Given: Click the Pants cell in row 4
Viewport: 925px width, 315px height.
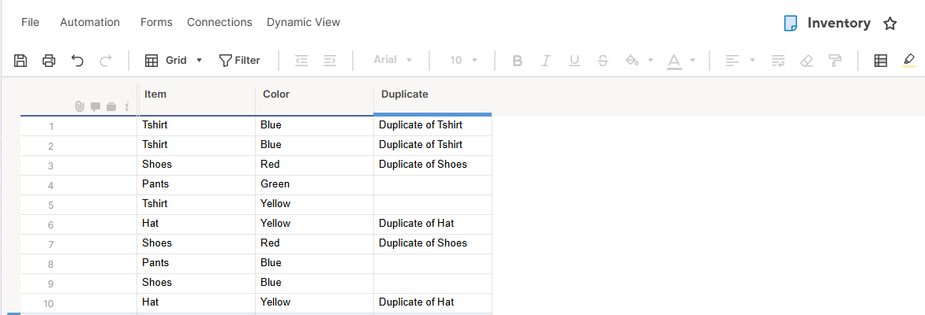Looking at the screenshot, I should tap(197, 185).
